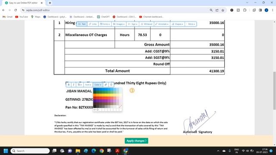Open the Images dropdown

tap(119, 24)
